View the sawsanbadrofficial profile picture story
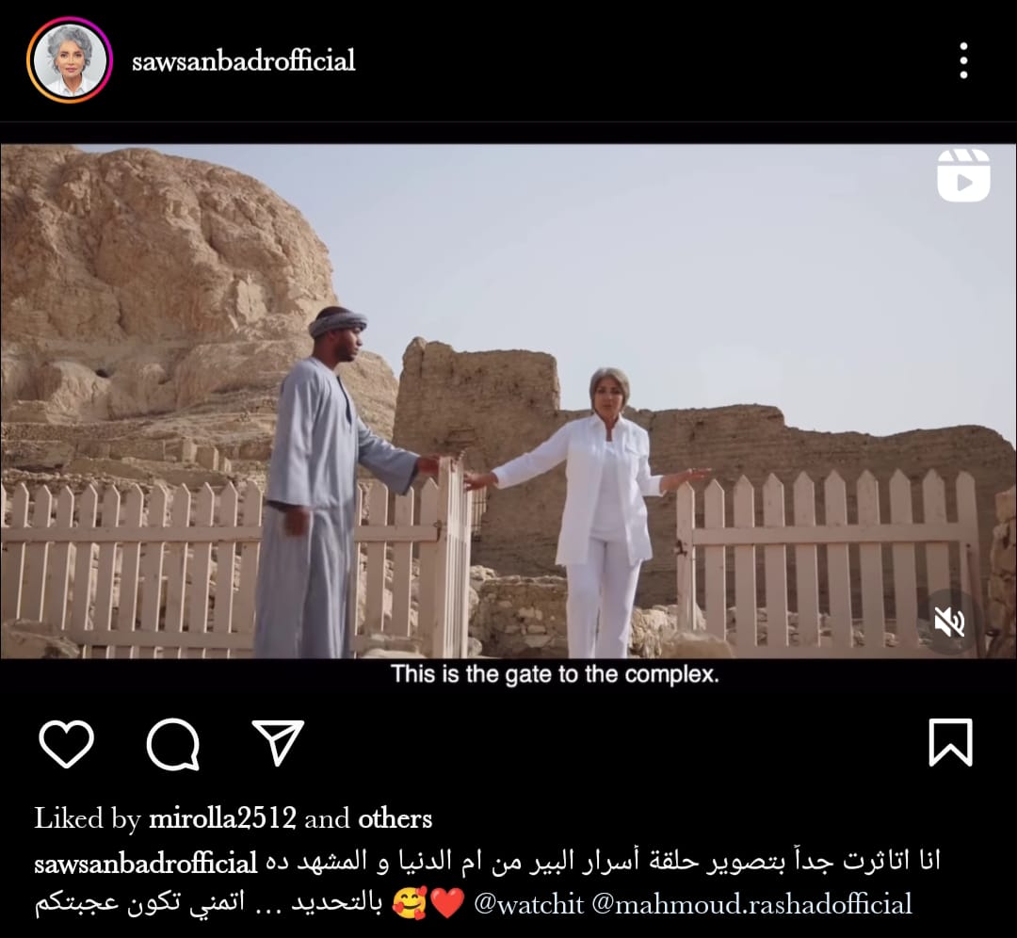The height and width of the screenshot is (938, 1017). 70,60
